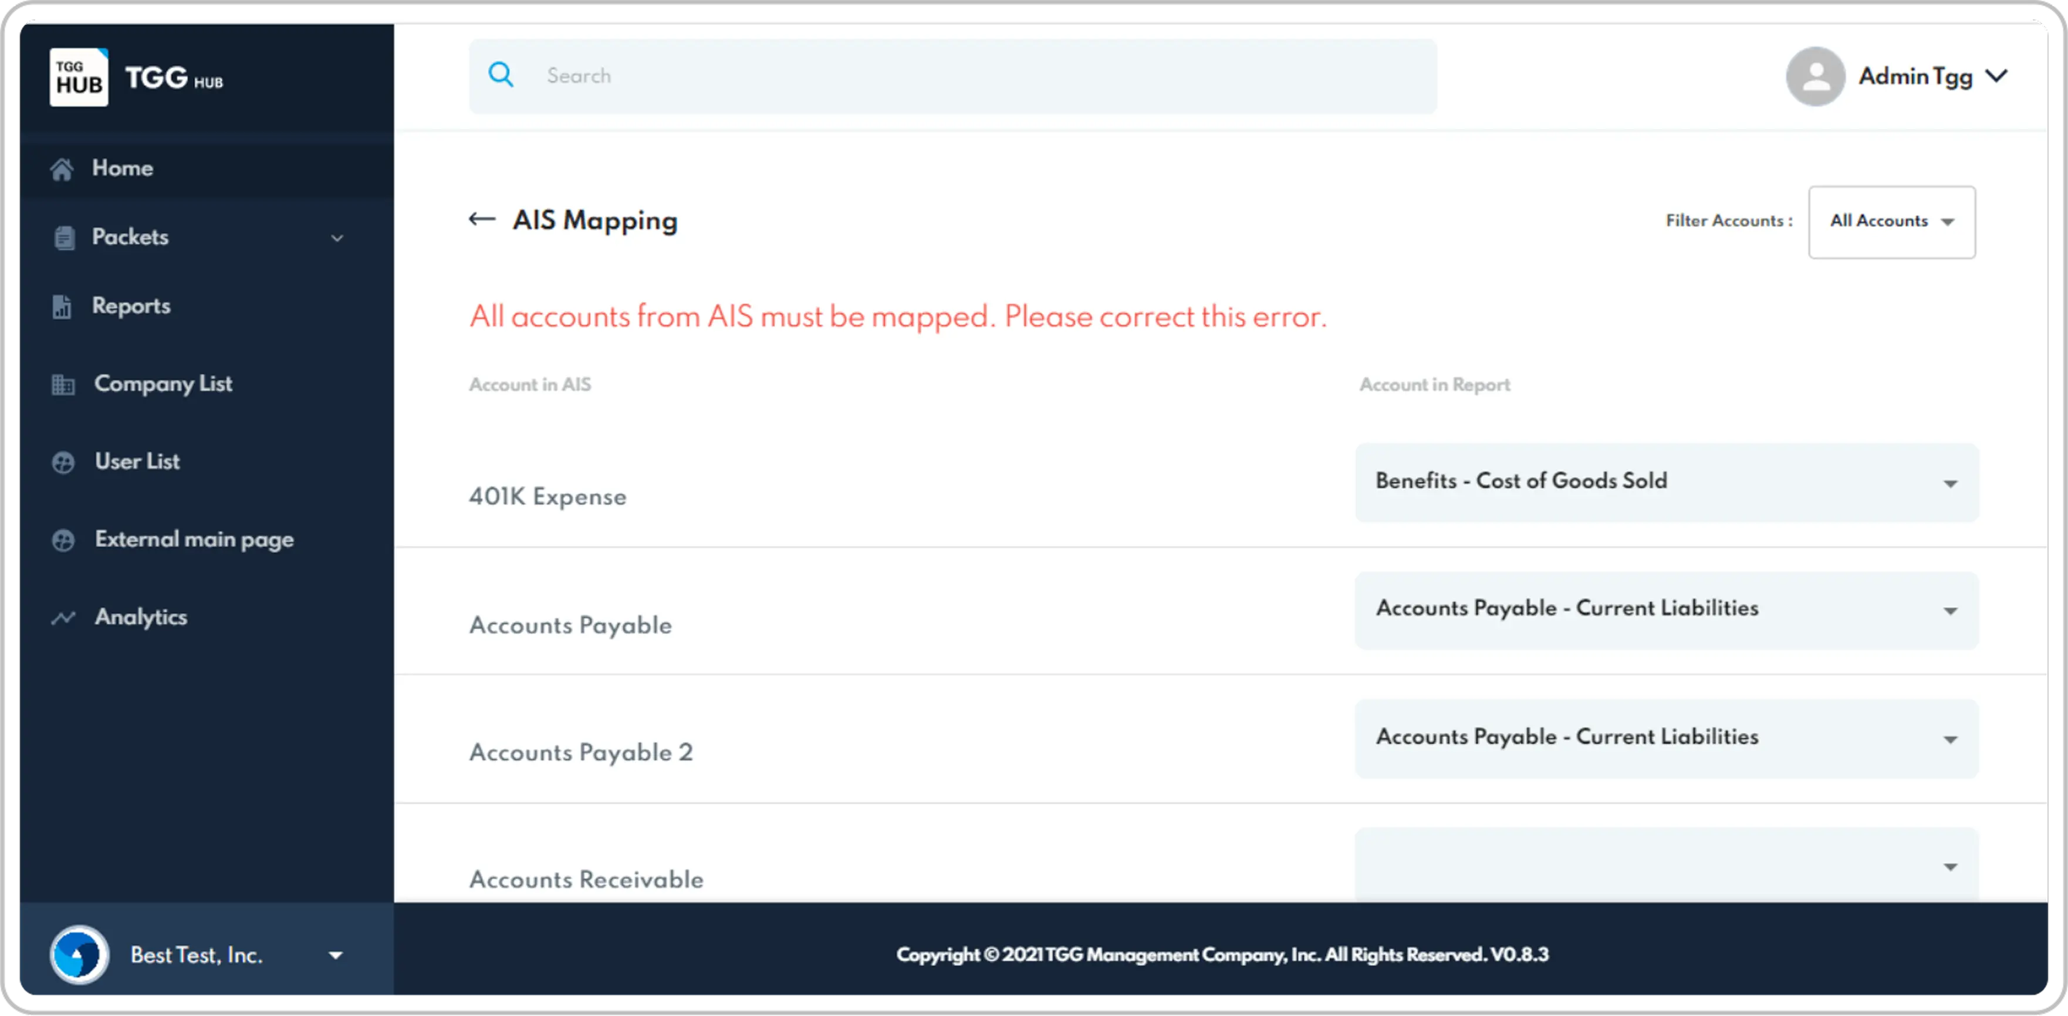Select the User List globe icon
Image resolution: width=2068 pixels, height=1016 pixels.
tap(63, 462)
